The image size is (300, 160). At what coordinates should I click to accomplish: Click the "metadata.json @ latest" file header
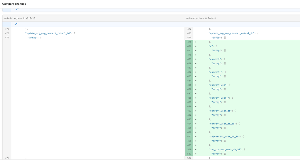201,18
